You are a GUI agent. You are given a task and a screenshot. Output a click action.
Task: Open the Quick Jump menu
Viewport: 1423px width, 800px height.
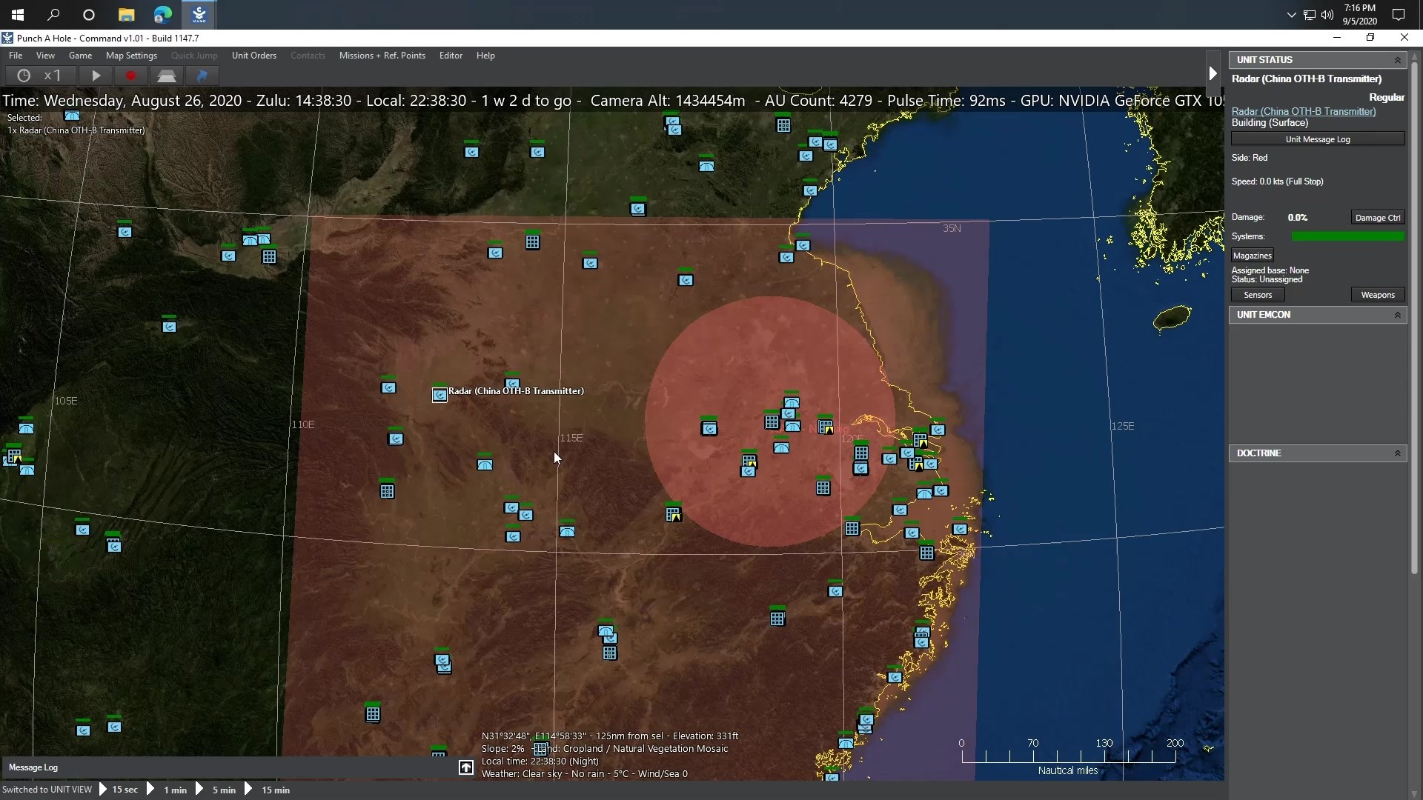[x=194, y=56]
